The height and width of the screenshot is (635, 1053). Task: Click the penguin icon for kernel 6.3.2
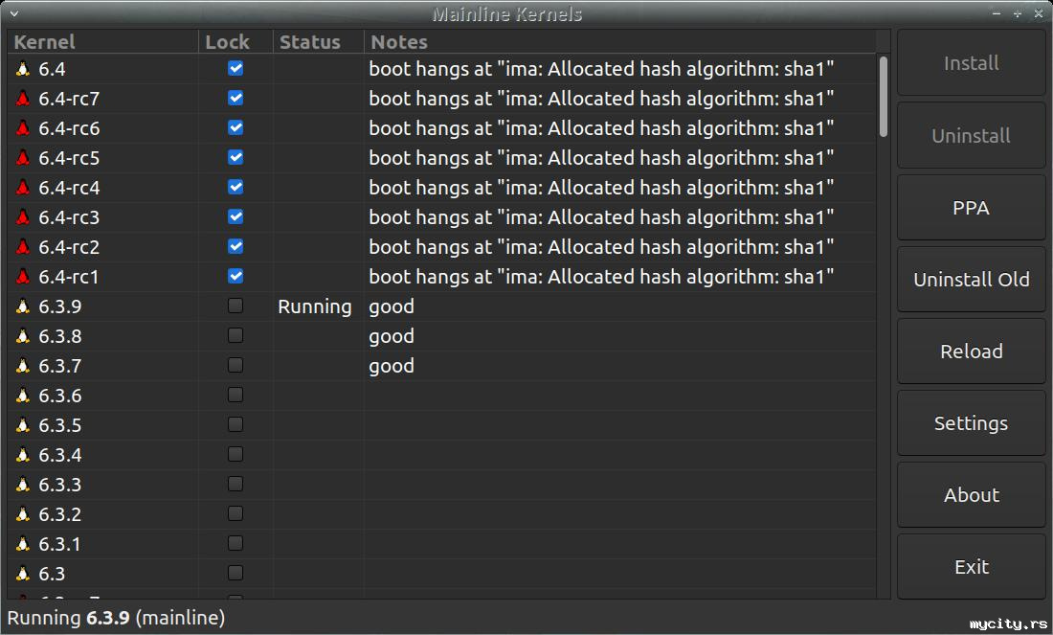coord(23,514)
